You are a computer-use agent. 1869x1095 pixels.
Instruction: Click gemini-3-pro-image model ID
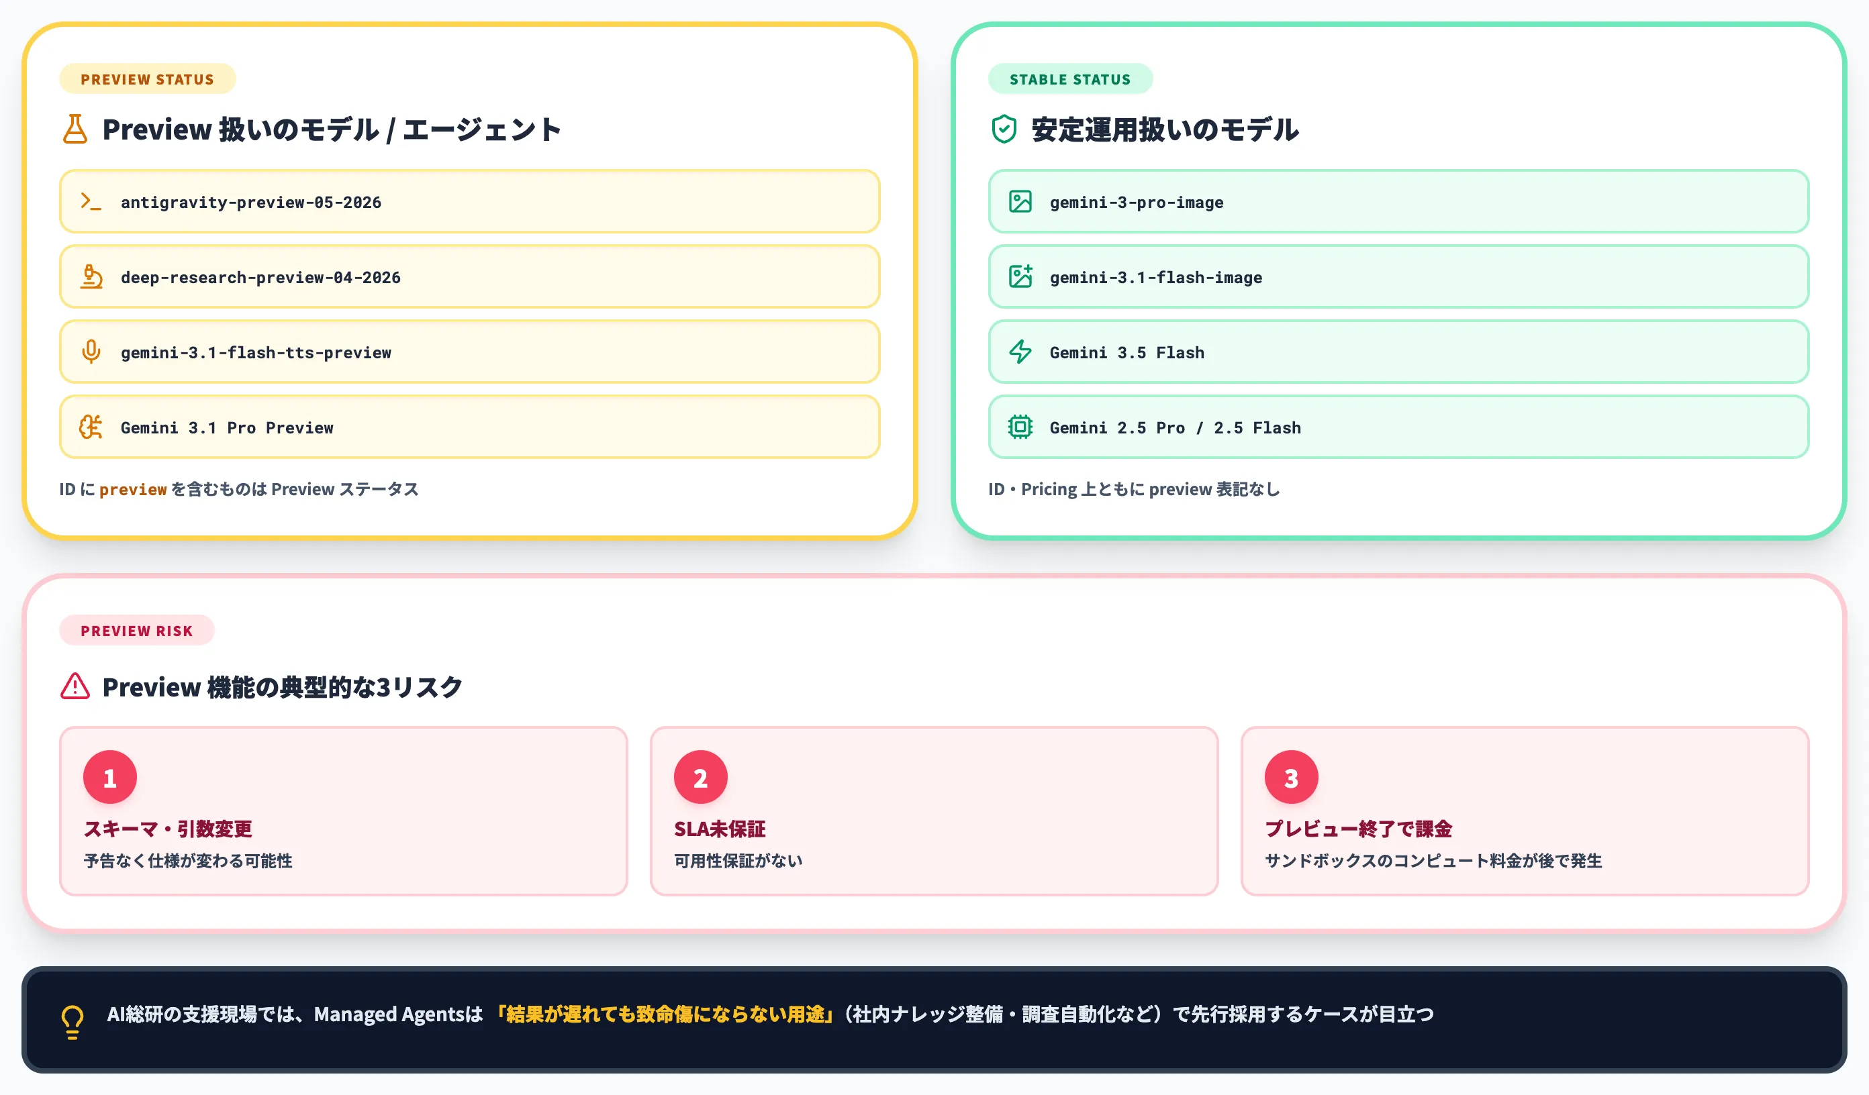pos(1136,203)
